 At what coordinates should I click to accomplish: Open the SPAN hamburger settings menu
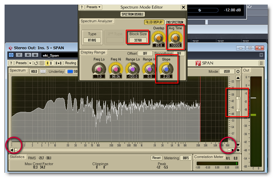point(261,63)
